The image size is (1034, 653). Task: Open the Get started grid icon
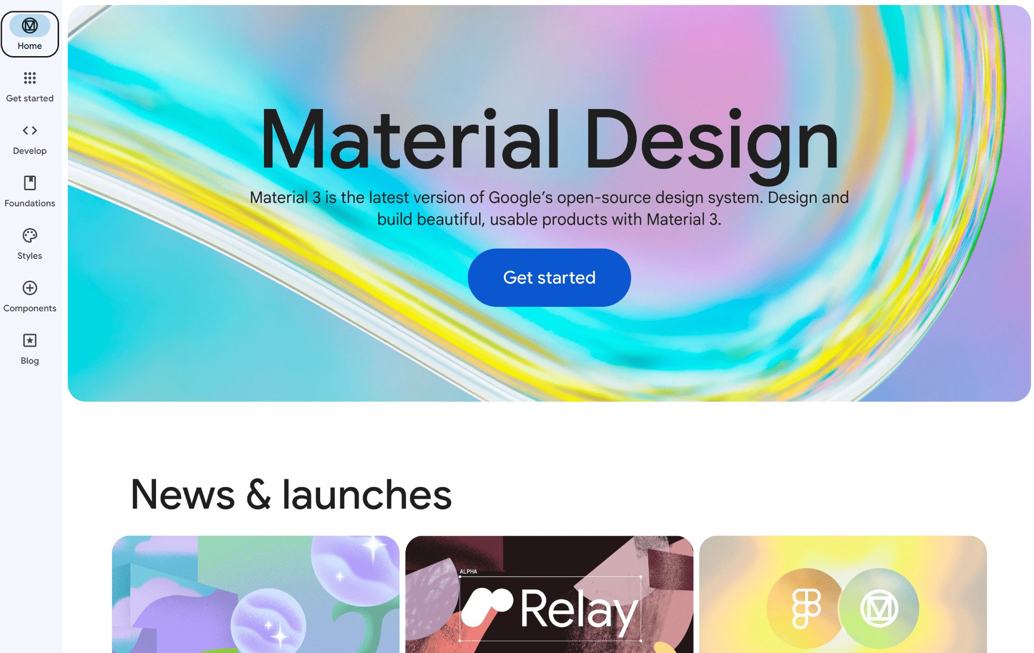30,78
